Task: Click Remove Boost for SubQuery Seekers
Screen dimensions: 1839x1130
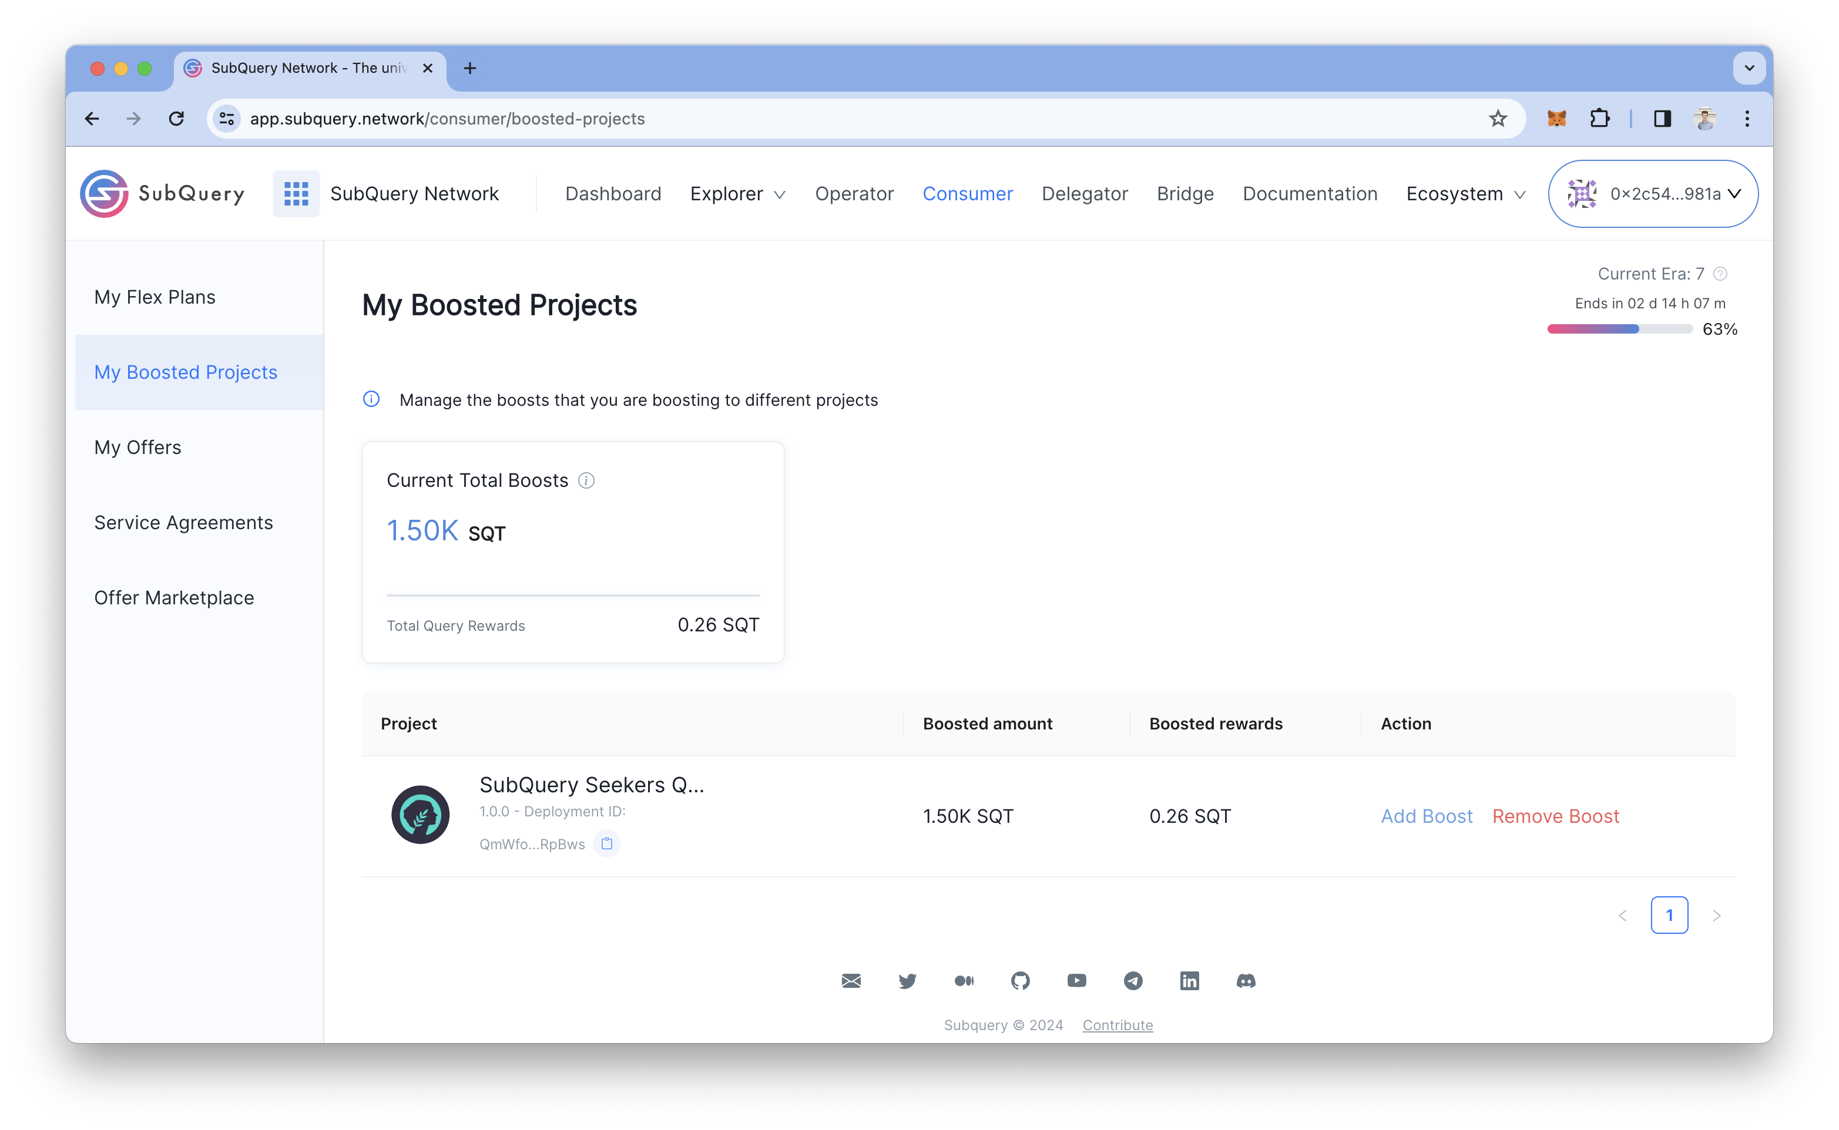Action: click(x=1555, y=815)
